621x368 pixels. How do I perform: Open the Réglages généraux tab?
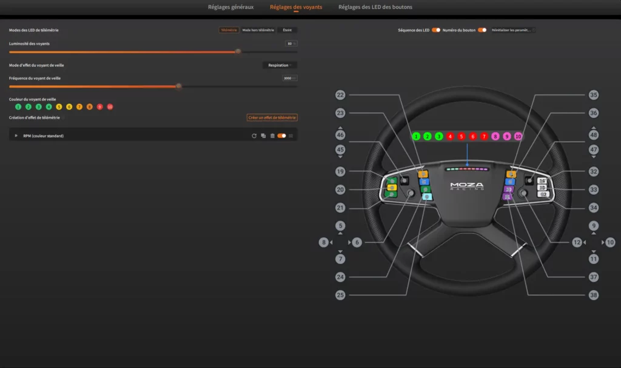230,7
